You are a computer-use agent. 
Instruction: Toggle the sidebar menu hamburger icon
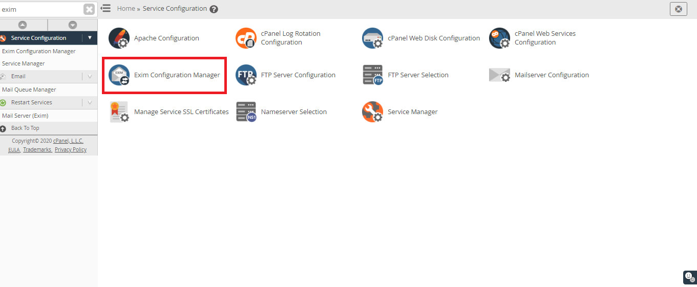point(105,8)
